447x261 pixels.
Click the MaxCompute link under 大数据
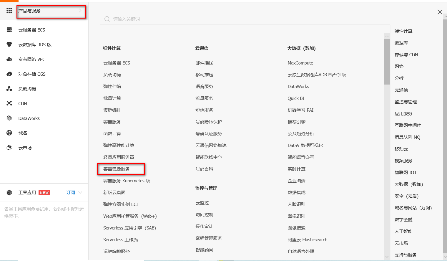coord(300,63)
